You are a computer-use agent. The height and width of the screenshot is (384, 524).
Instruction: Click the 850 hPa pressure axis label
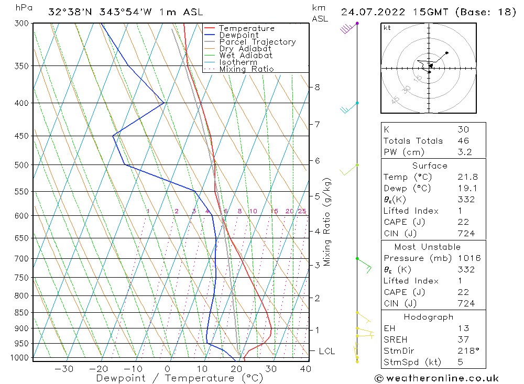tap(21, 312)
